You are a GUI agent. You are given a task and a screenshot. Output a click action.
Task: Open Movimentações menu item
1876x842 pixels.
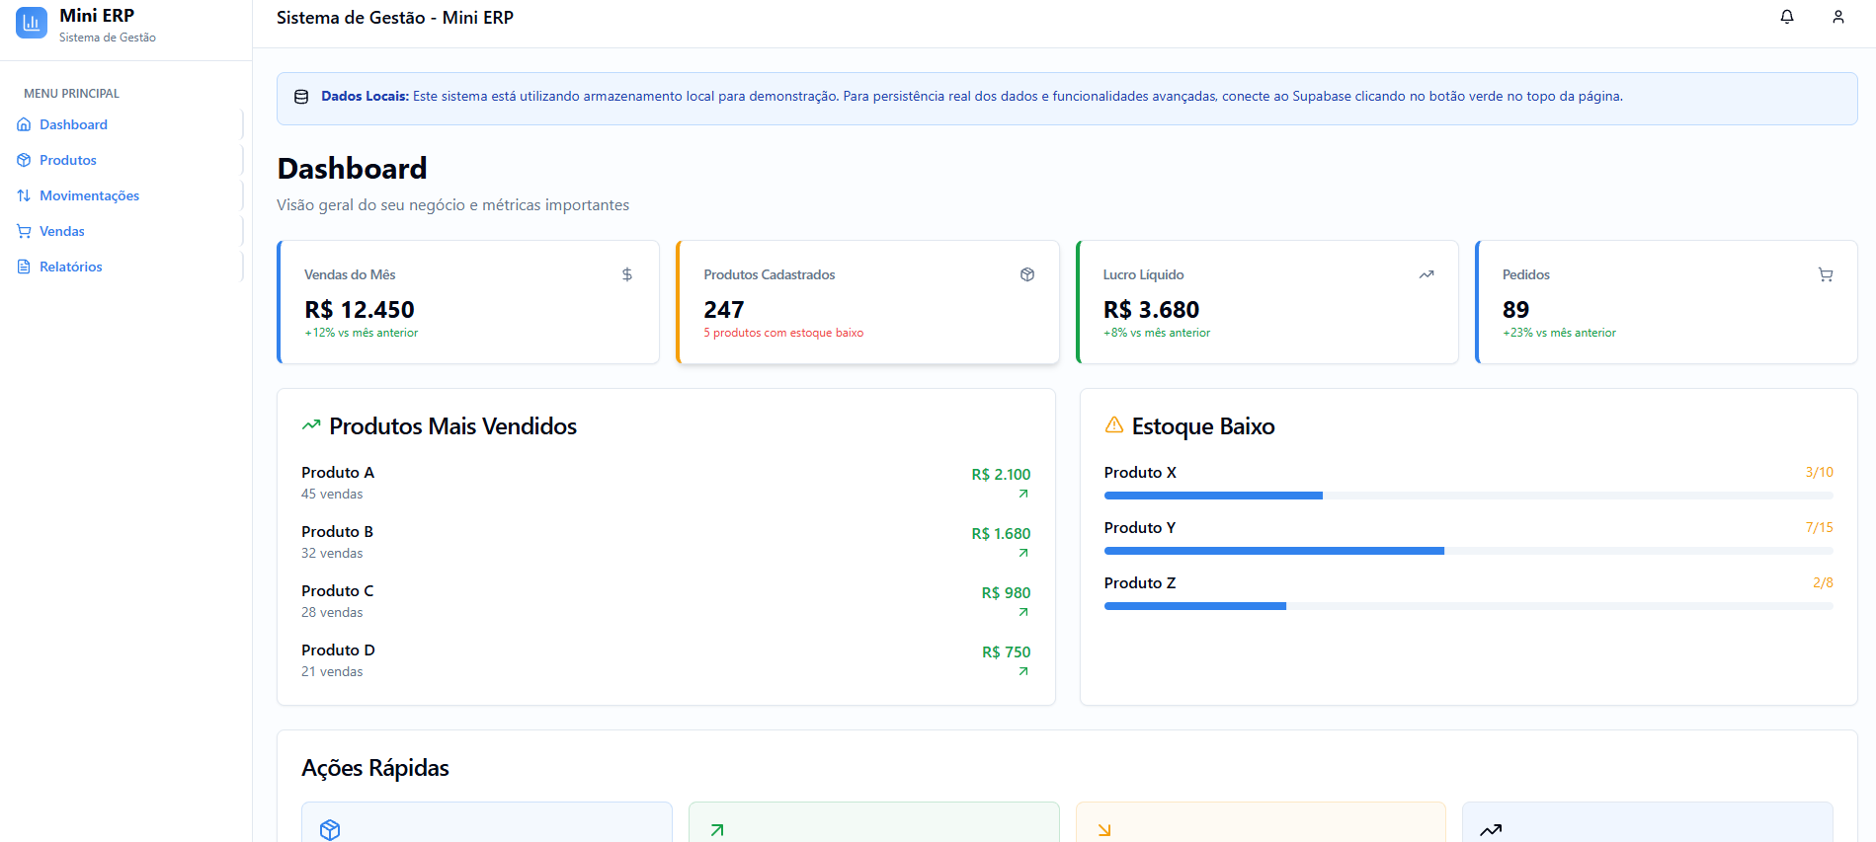click(x=124, y=195)
